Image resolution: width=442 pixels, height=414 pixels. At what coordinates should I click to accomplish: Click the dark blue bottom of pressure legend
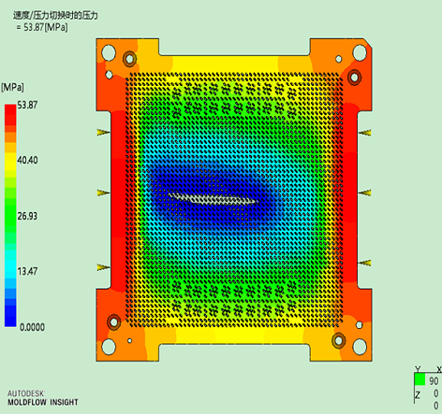pos(10,320)
